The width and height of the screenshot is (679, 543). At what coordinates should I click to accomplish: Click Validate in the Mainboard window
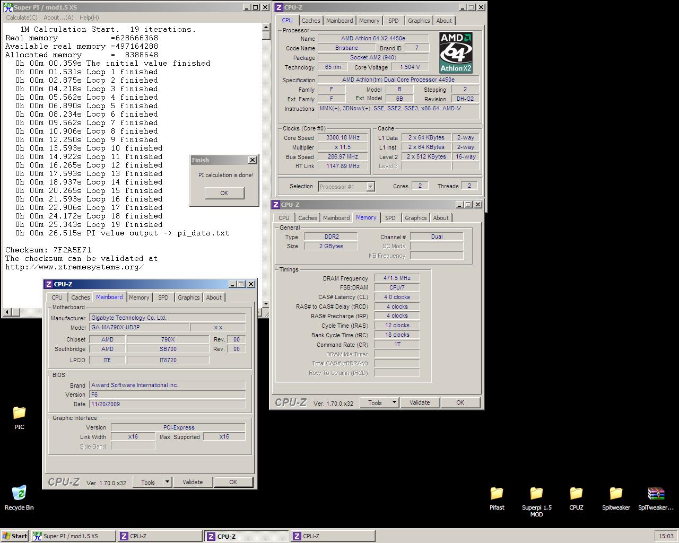[193, 482]
